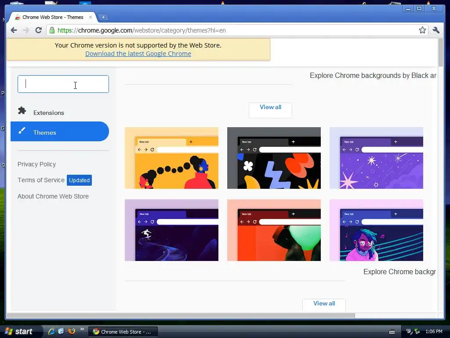Viewport: 450px width, 338px height.
Task: Click the upper View all button
Action: click(270, 110)
